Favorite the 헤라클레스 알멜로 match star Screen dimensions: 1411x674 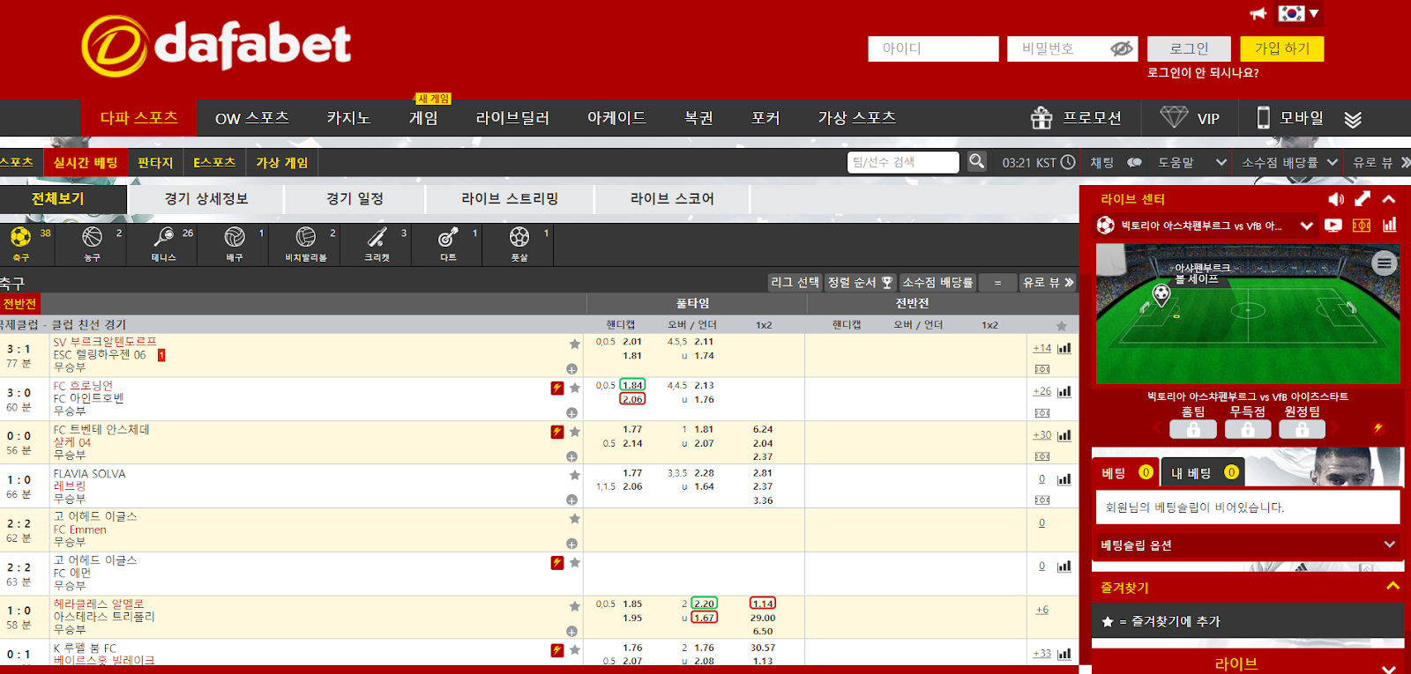coord(575,606)
